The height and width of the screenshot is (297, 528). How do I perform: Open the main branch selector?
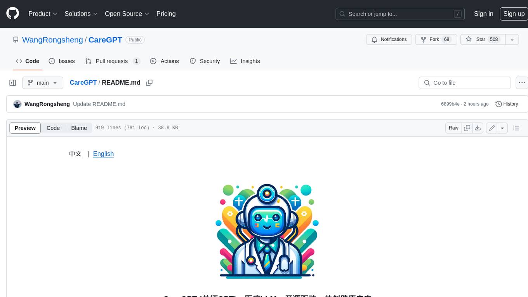coord(43,83)
